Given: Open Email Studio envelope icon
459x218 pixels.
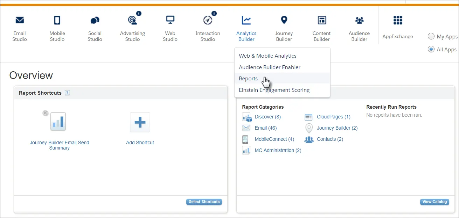Looking at the screenshot, I should [x=20, y=20].
